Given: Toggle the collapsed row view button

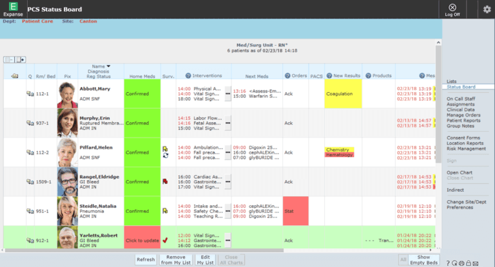Looking at the screenshot, I should coord(9,60).
